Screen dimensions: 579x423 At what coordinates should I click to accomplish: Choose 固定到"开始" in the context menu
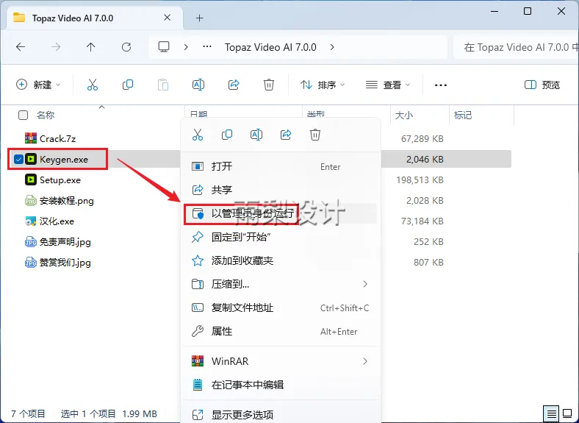click(x=280, y=237)
